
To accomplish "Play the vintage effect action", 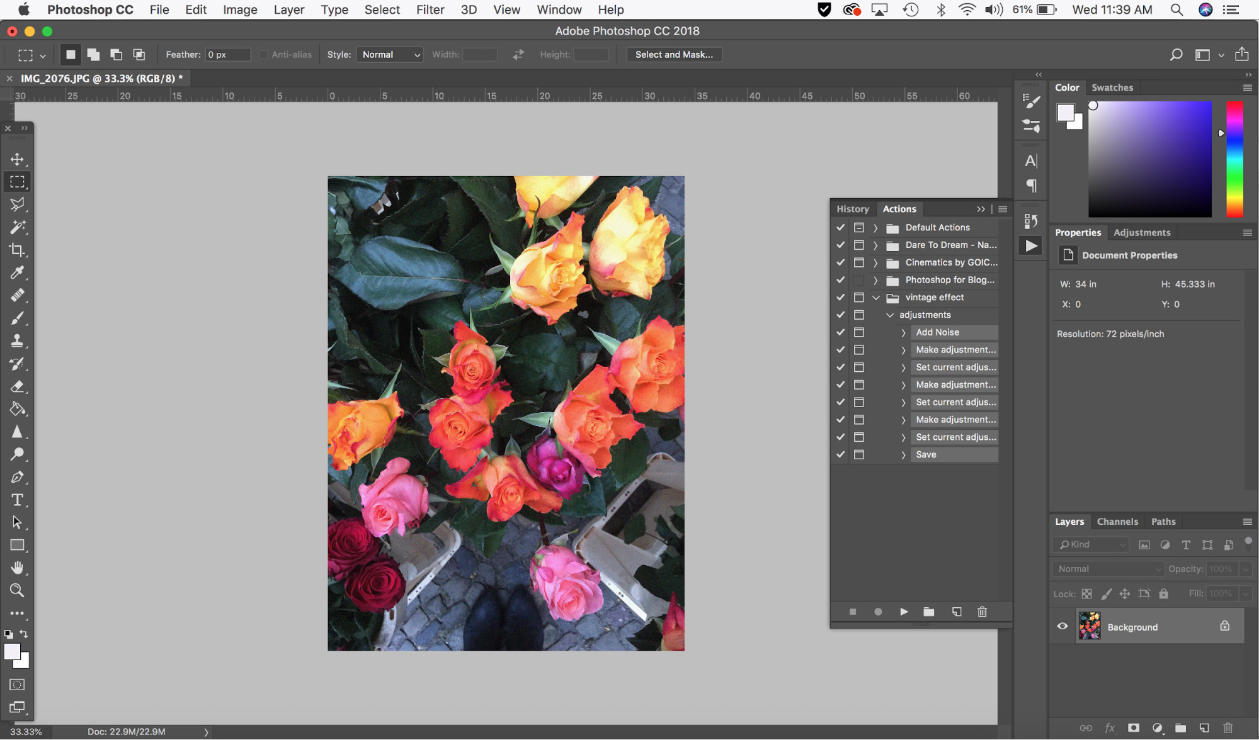I will pos(903,612).
